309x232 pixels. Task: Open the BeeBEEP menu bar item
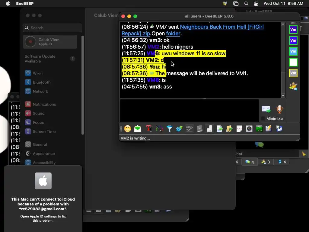(25, 3)
